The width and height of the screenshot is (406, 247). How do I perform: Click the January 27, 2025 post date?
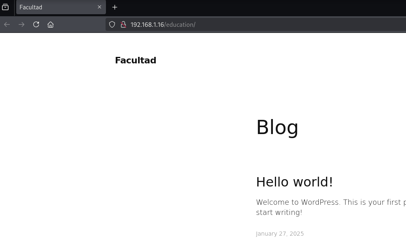280,234
